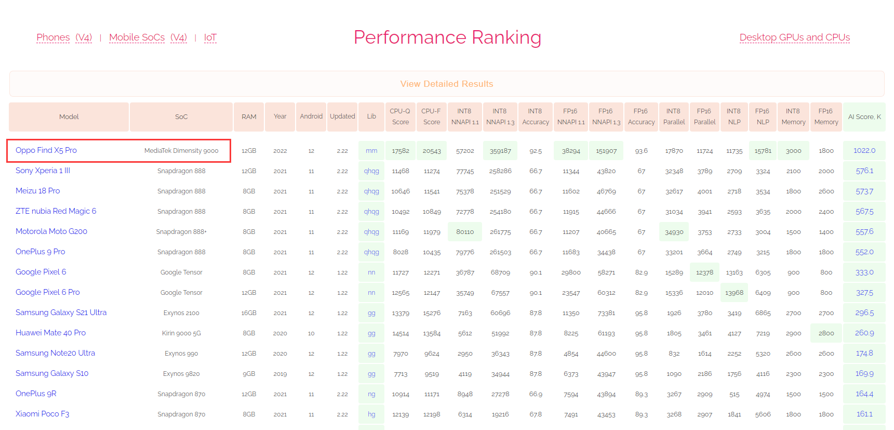Click the SoC column header
Screen dimensions: 894x430
(x=181, y=117)
